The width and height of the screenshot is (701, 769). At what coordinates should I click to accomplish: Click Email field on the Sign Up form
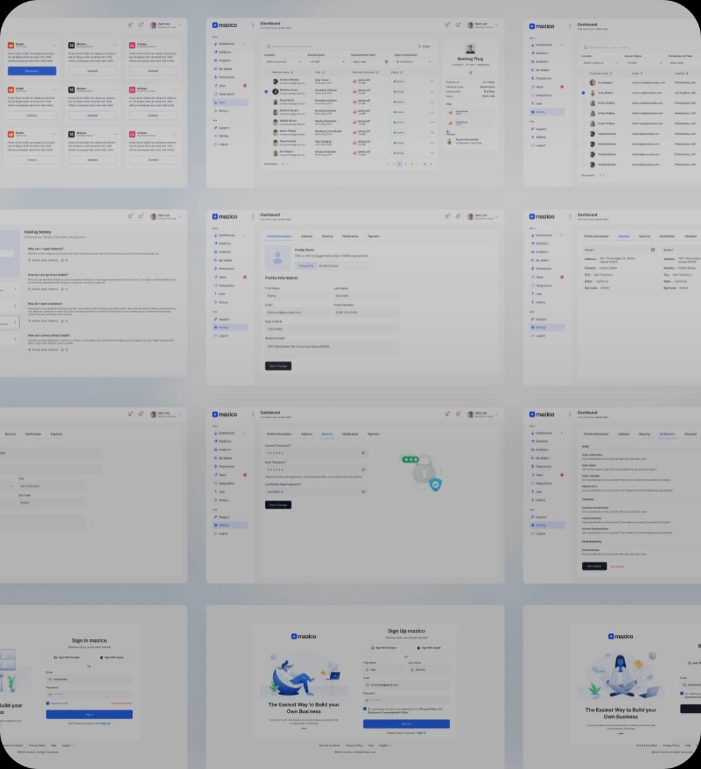tap(406, 685)
